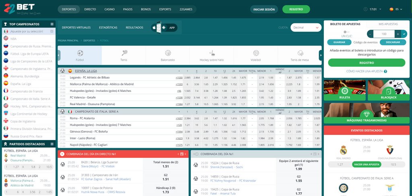412x196 pixels.
Task: Open the Directo menu
Action: [90, 9]
